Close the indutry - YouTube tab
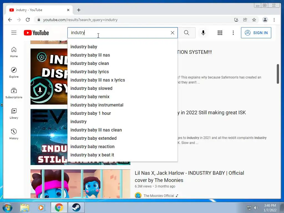The width and height of the screenshot is (284, 213). point(68,10)
